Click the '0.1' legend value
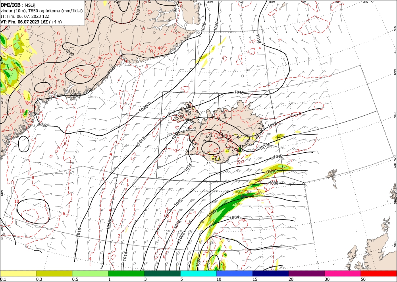This screenshot has width=397, height=282. tap(3, 279)
